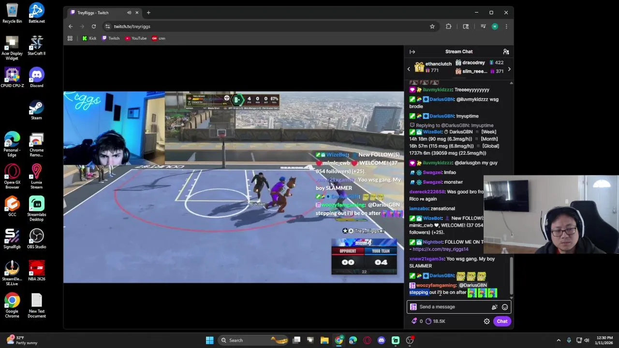Bookmark this page with star icon
Image resolution: width=619 pixels, height=348 pixels.
[432, 27]
